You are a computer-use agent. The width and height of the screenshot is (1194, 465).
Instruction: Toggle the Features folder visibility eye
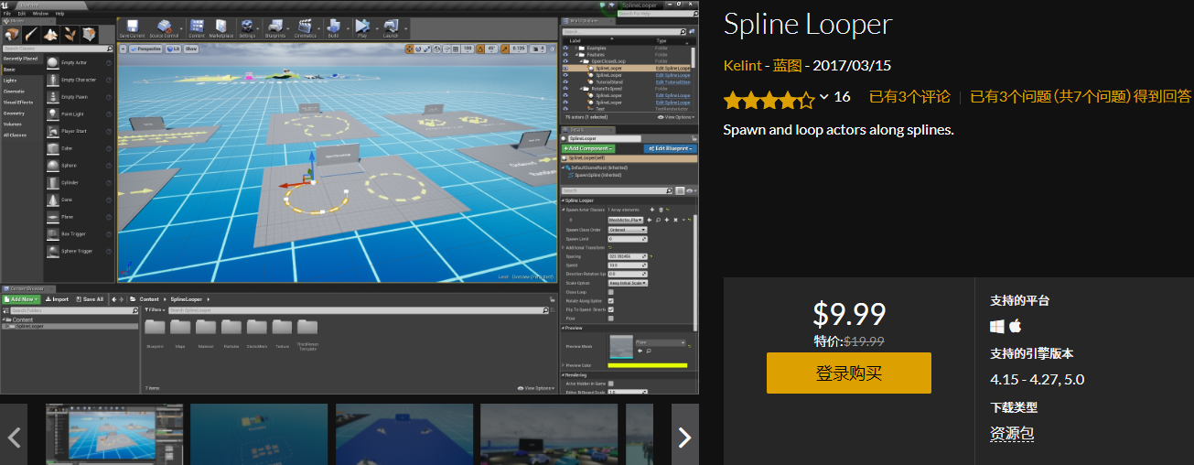click(x=565, y=54)
